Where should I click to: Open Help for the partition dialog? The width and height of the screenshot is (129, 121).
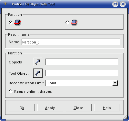click(x=107, y=107)
